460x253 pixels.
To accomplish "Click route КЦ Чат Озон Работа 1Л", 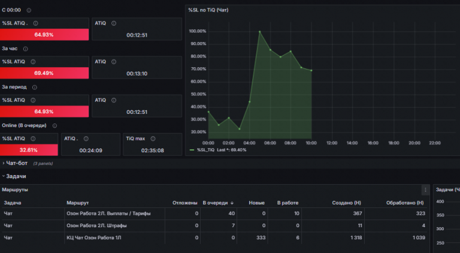I will 93,238.
